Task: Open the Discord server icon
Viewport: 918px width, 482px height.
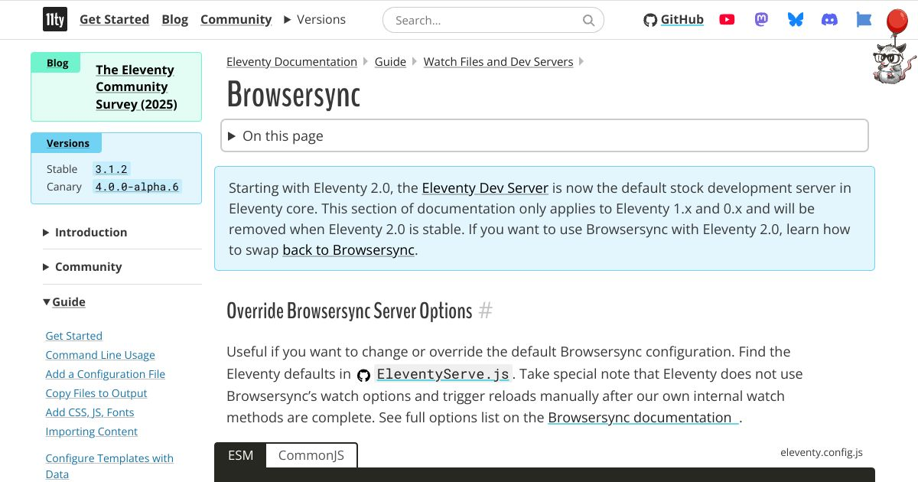Action: pyautogui.click(x=829, y=20)
